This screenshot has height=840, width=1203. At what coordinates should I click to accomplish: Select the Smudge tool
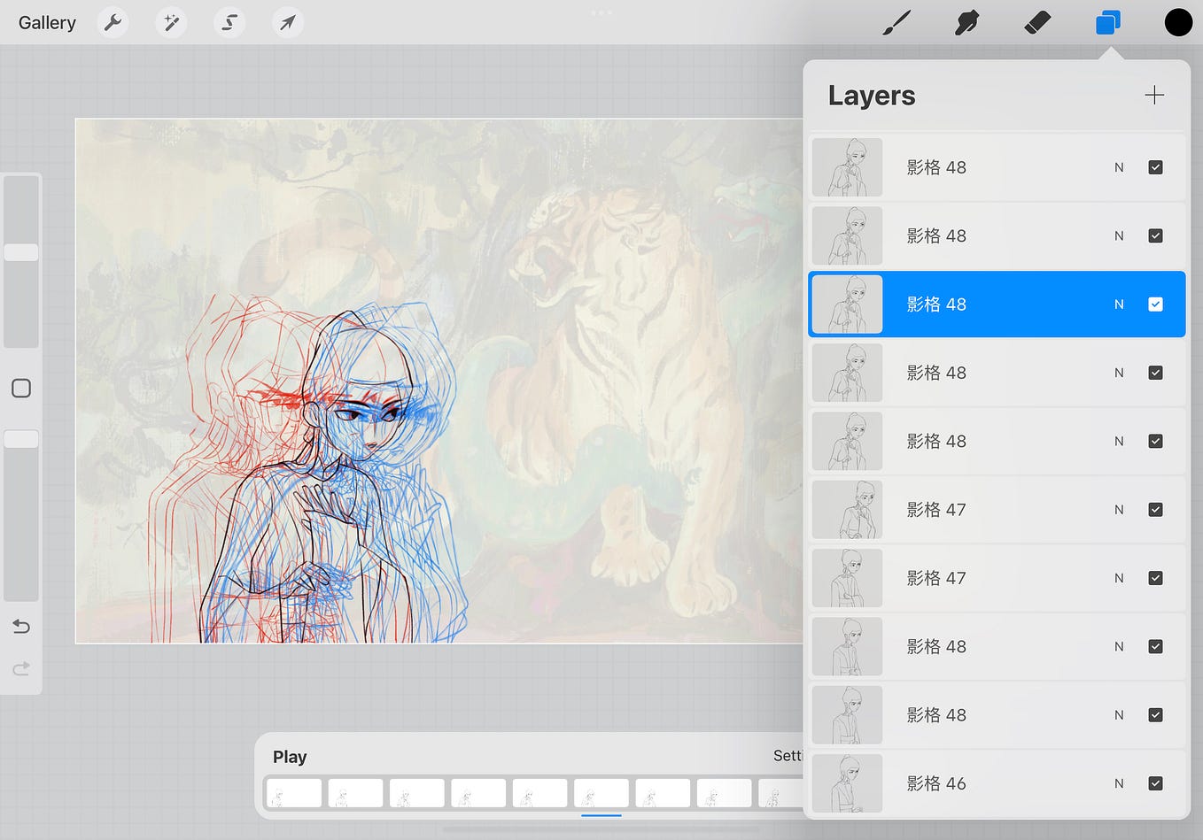(966, 22)
